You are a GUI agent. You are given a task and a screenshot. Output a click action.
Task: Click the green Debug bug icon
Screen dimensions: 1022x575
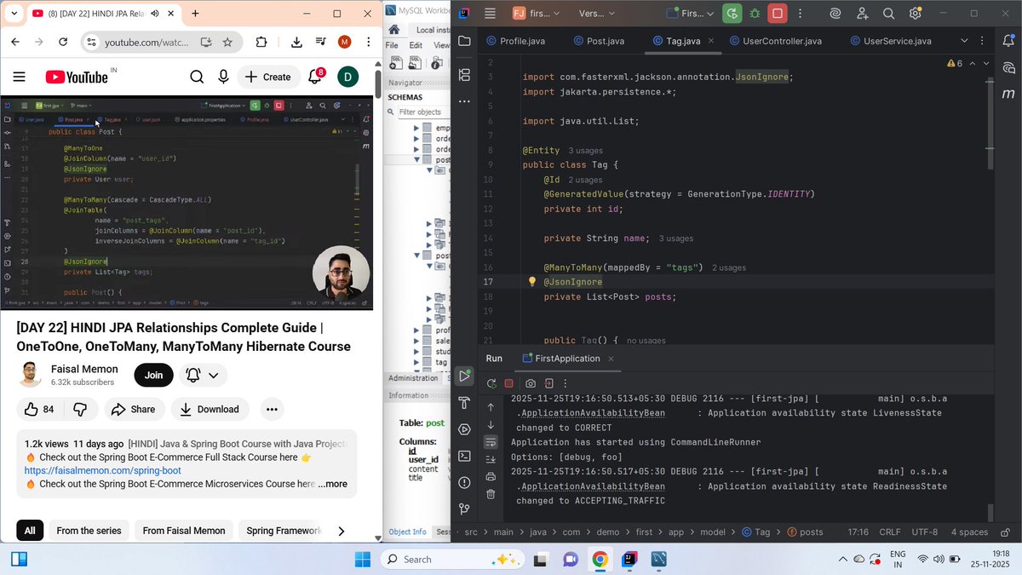(x=755, y=14)
